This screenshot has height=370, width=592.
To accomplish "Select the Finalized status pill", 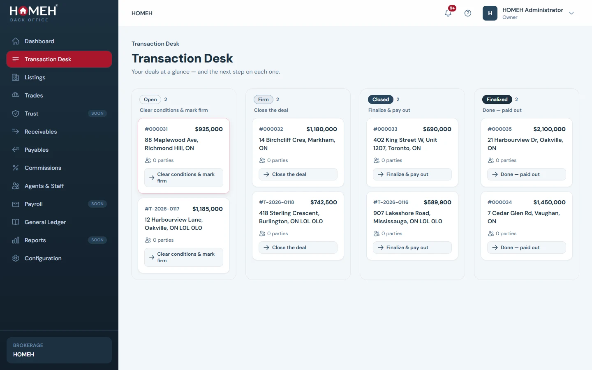I will (x=497, y=99).
